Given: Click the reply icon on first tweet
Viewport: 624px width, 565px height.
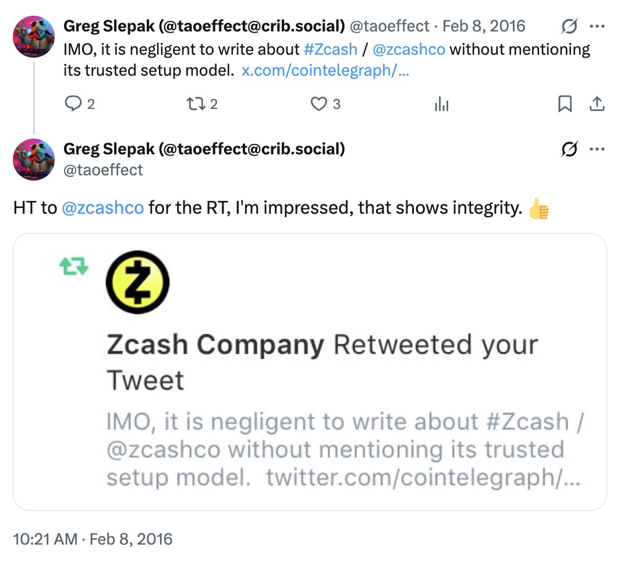Looking at the screenshot, I should pos(73,104).
